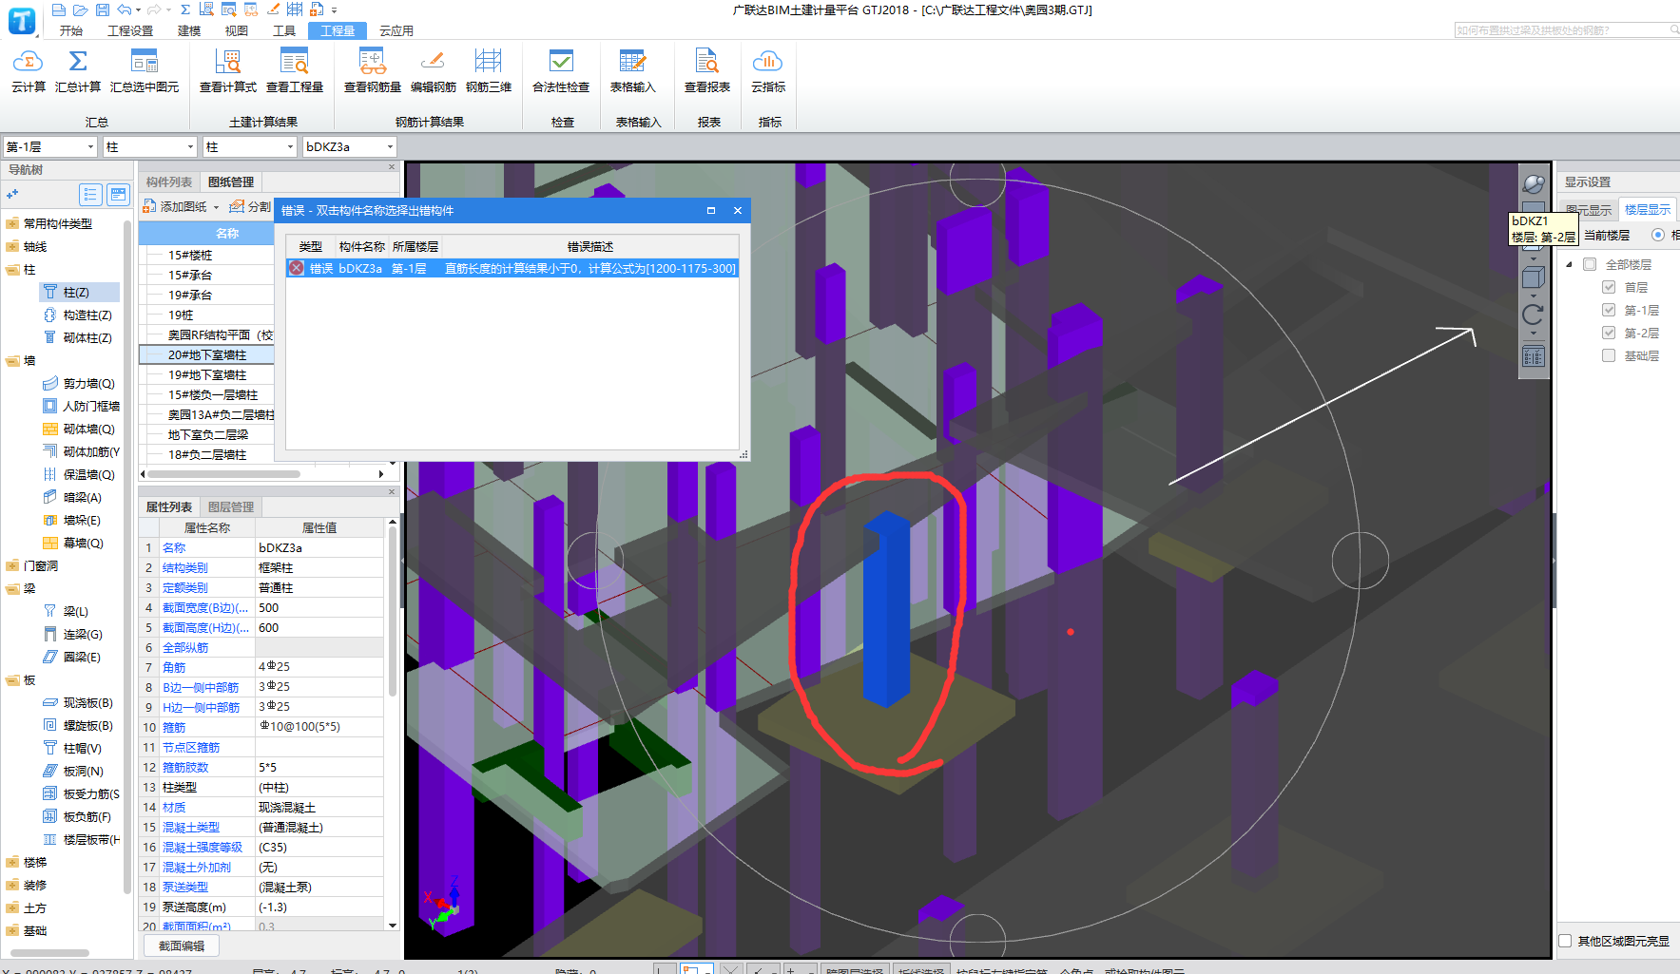Click property list vertical scrollbar
Viewport: 1680px width, 974px height.
coord(393,613)
